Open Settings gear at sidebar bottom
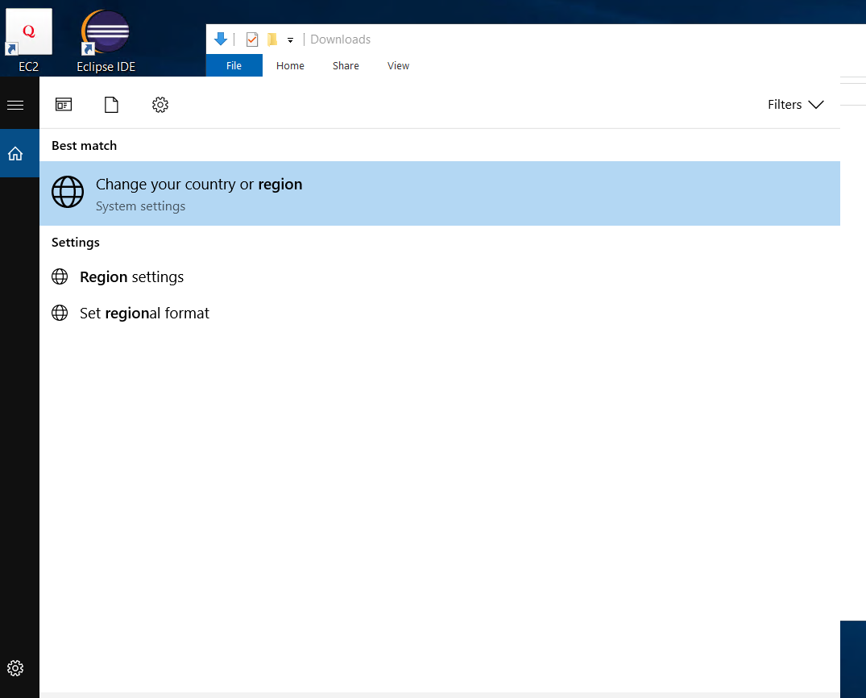 15,668
